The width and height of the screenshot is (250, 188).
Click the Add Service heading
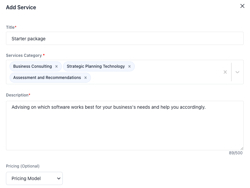point(21,8)
